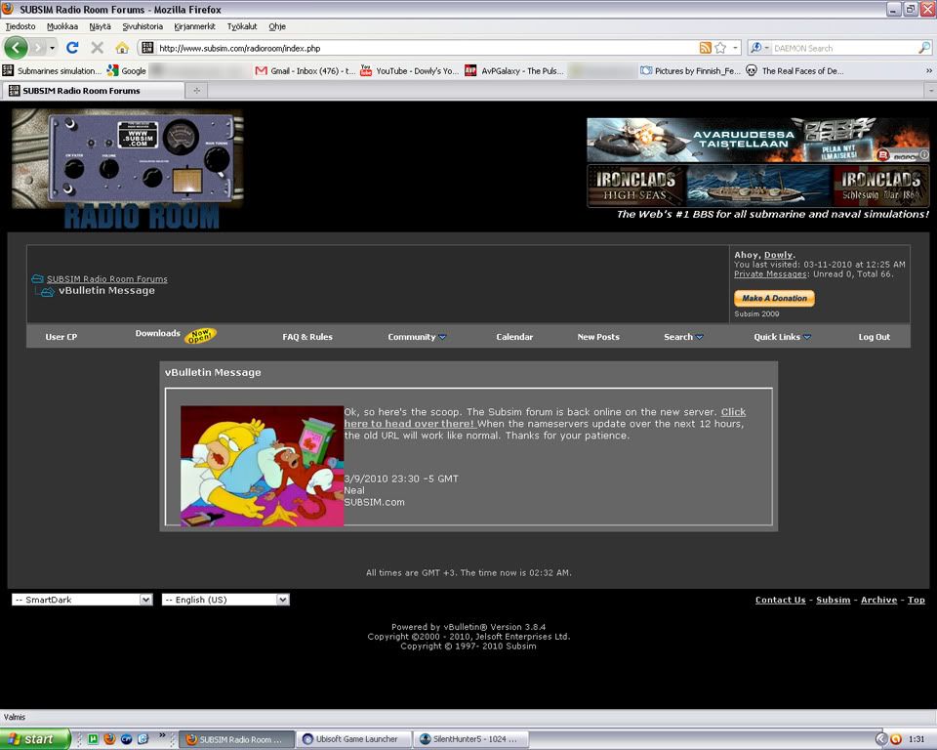Bookmark this page with the star icon
The width and height of the screenshot is (937, 750).
click(x=720, y=48)
